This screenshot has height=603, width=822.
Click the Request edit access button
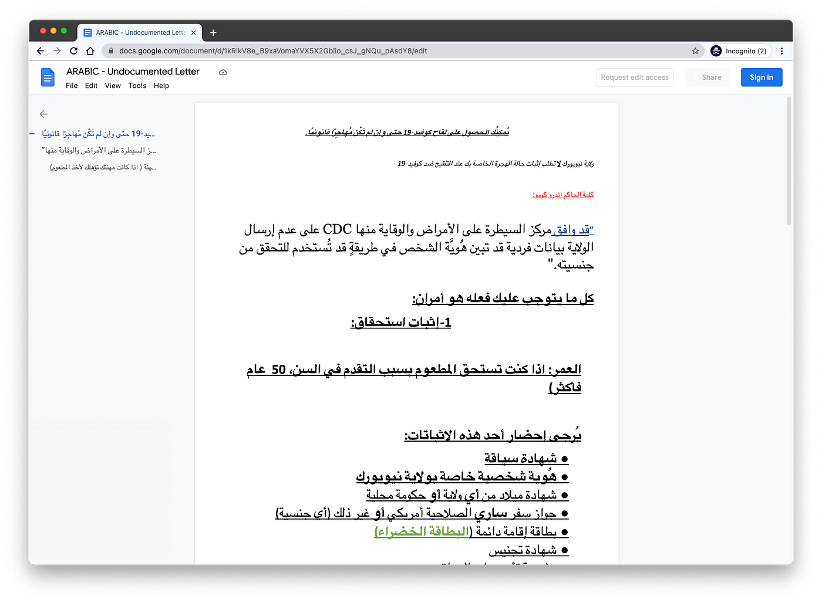coord(635,77)
